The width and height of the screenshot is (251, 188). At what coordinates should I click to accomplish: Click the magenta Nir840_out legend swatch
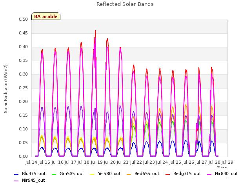click(209, 174)
